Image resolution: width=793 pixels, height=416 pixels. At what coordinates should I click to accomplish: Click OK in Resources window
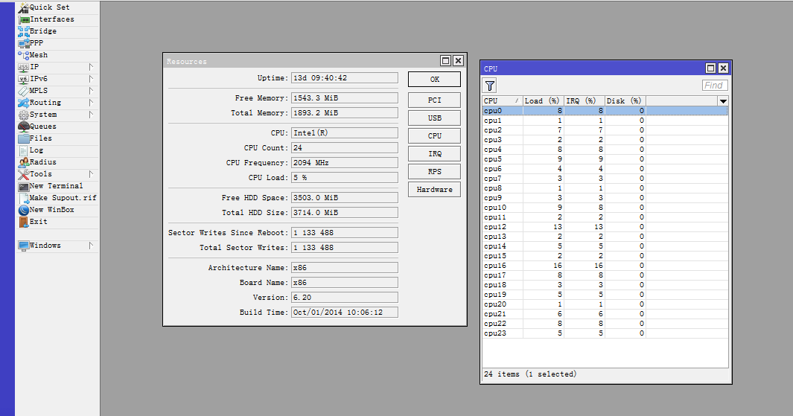click(434, 80)
